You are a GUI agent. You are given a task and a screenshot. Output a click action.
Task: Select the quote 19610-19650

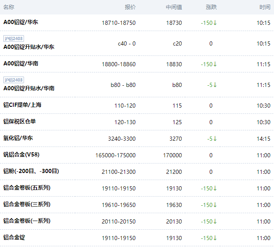[119, 205]
